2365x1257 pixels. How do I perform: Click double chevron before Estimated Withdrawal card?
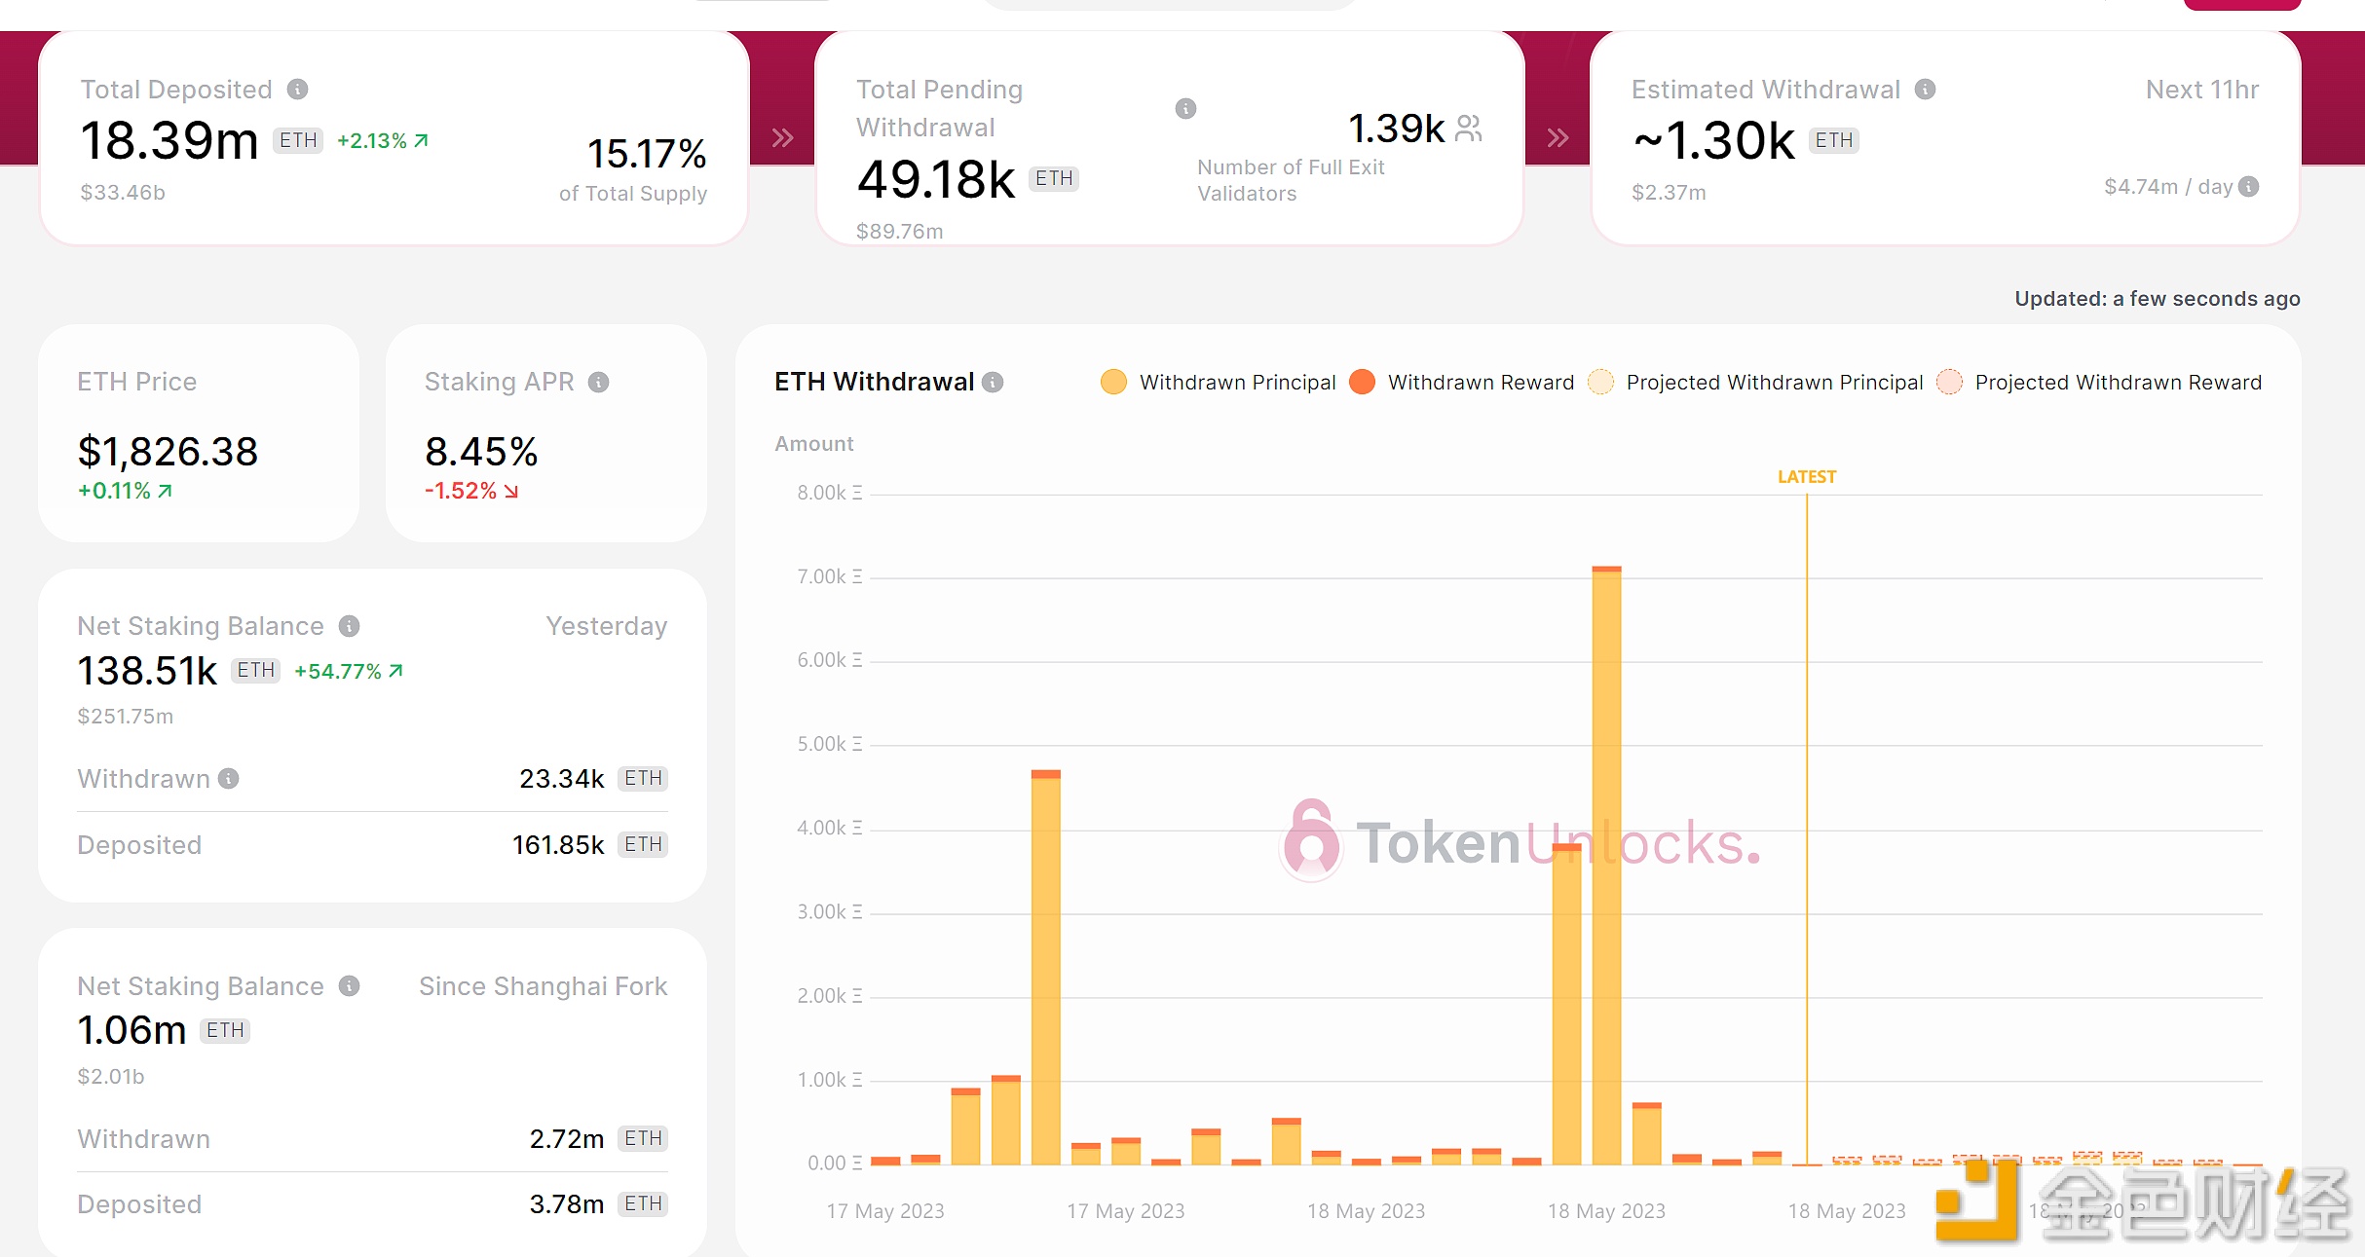1558,137
